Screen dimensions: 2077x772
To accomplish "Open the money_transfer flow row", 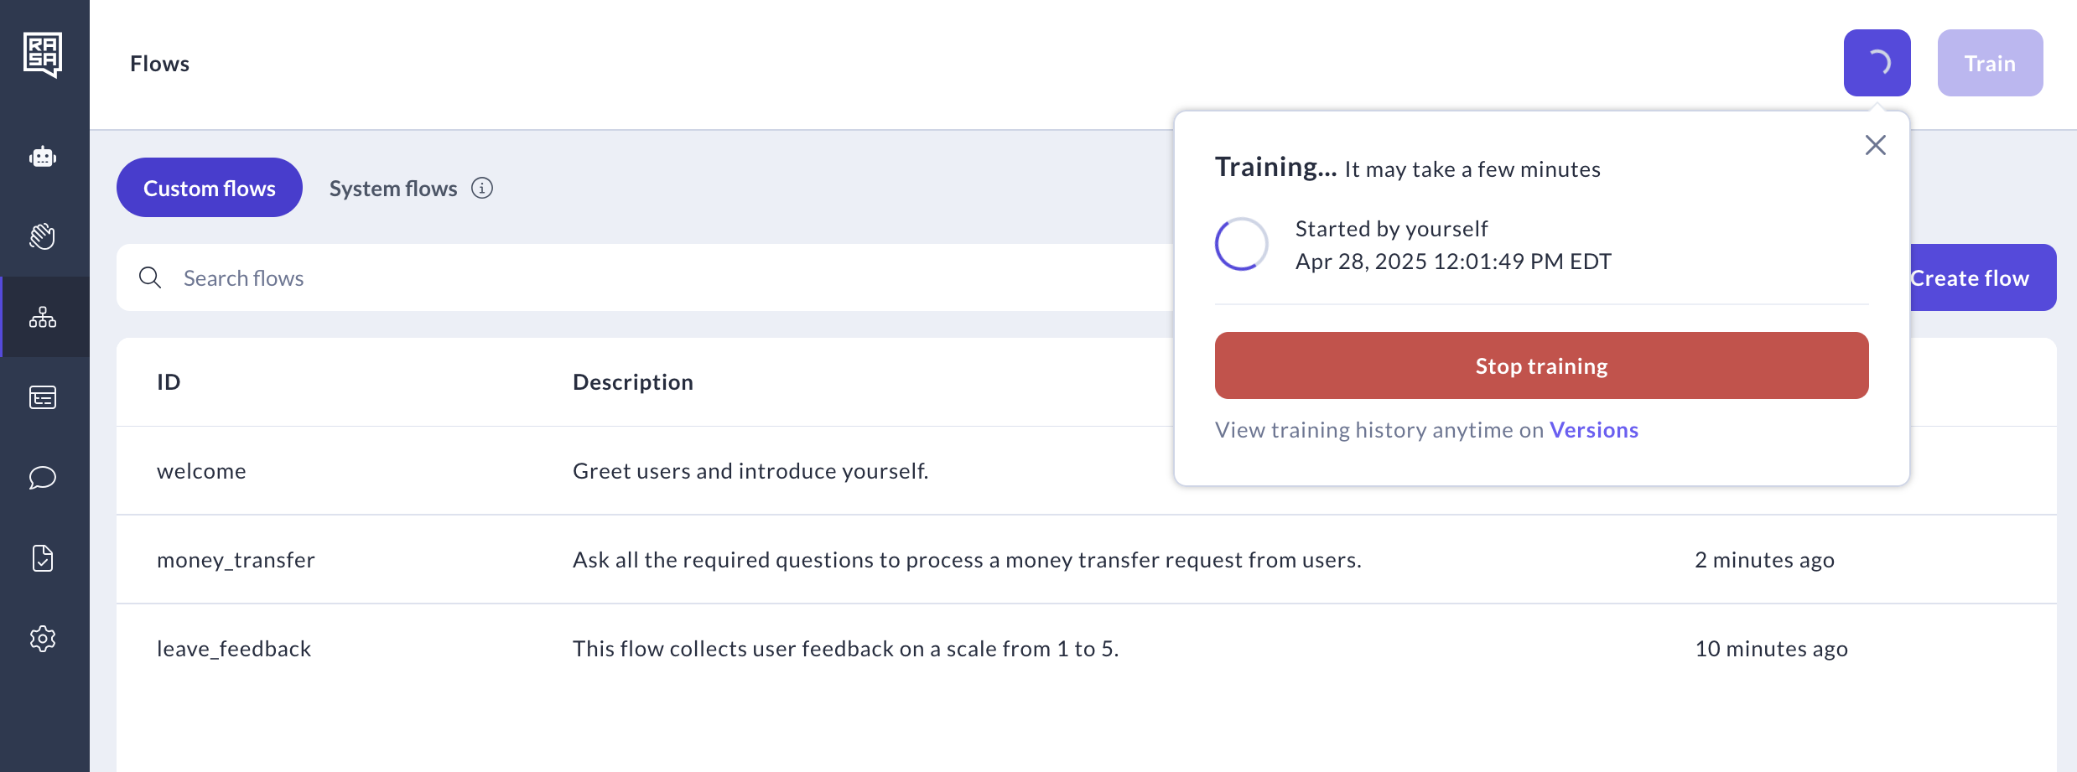I will tap(236, 560).
